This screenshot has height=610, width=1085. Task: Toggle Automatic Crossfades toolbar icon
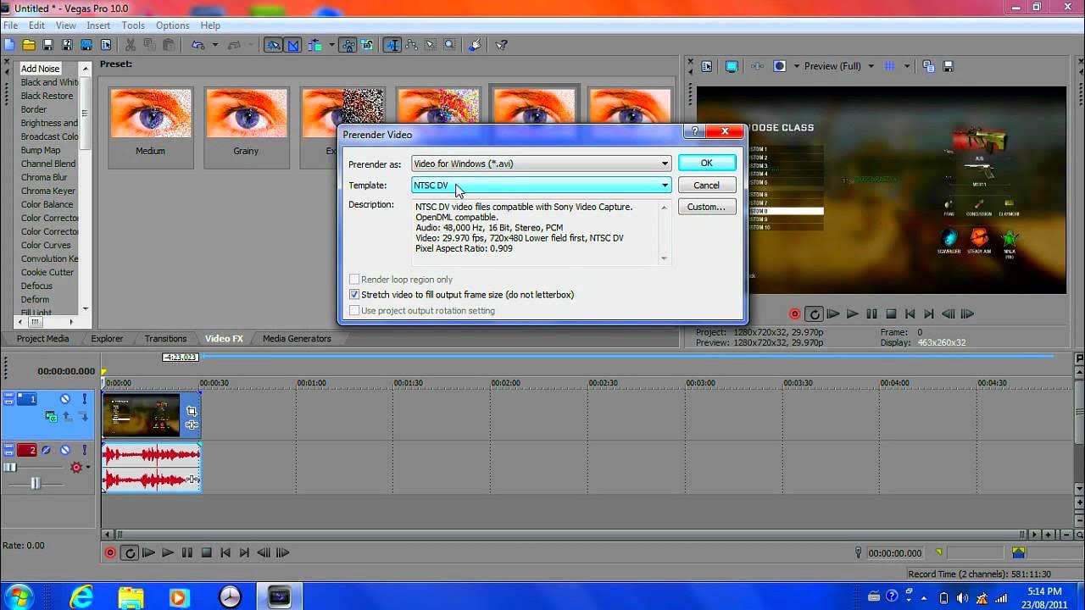293,45
